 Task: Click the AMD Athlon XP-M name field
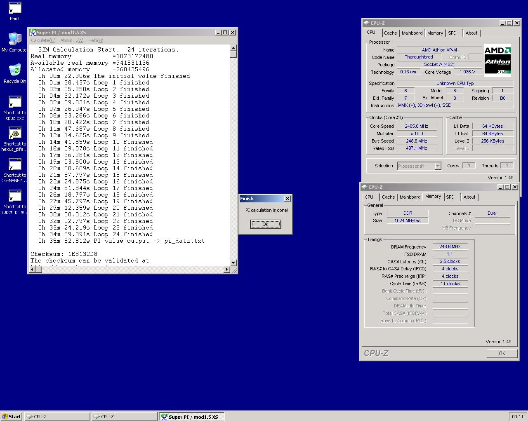tap(439, 50)
